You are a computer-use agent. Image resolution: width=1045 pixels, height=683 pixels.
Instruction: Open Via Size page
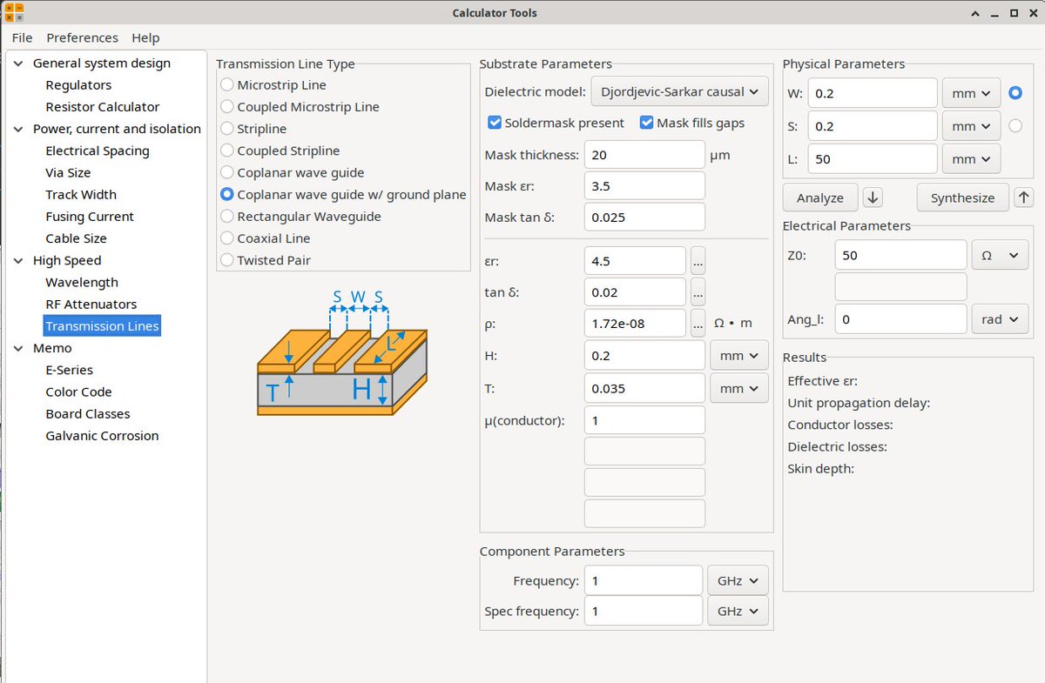coord(68,172)
